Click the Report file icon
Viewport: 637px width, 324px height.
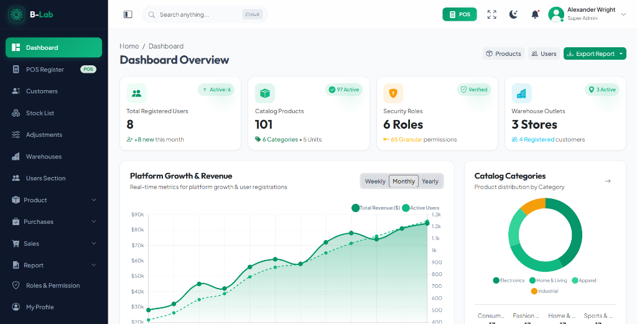click(x=16, y=265)
